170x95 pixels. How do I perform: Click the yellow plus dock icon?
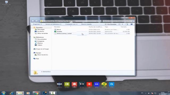(104, 84)
